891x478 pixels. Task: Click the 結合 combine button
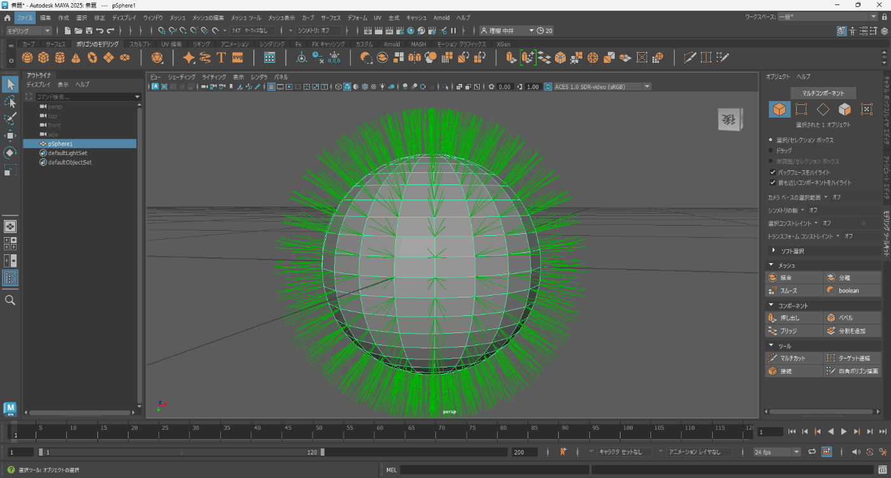(x=794, y=278)
